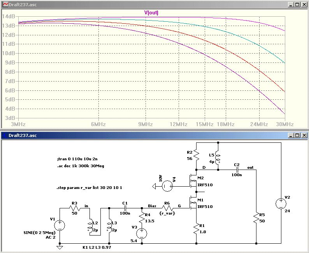Click the 56 value of R2
This screenshot has width=309, height=253.
click(190, 159)
